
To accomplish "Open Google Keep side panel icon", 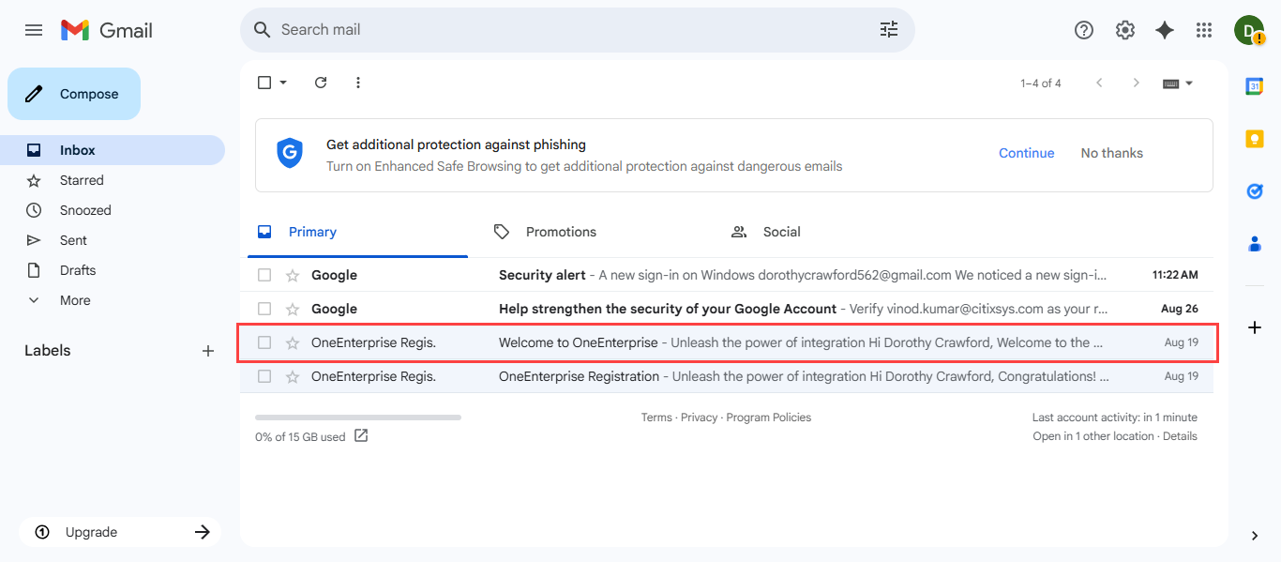I will (1254, 139).
